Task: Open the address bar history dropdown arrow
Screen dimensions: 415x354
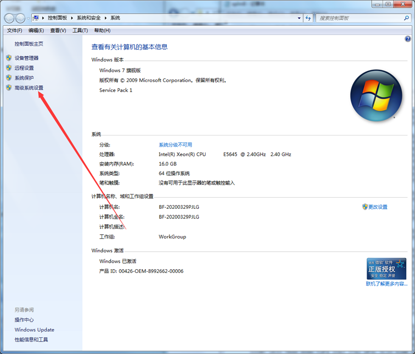Action: (299, 18)
